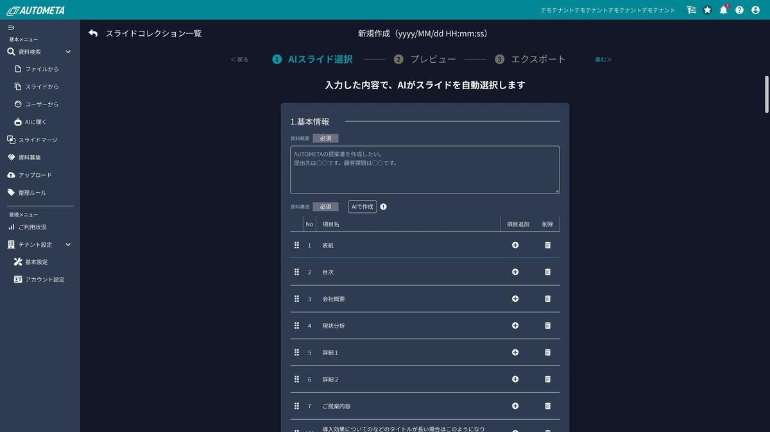The height and width of the screenshot is (432, 770).
Task: Delete the 詳細2 row with trash icon
Action: [547, 379]
